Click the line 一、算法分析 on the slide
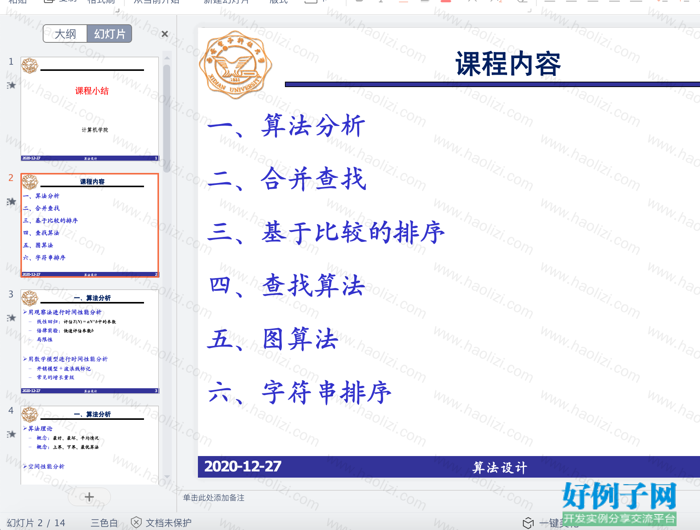The width and height of the screenshot is (700, 530). pos(286,126)
